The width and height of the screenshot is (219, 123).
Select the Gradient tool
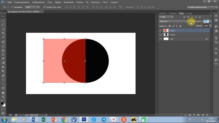click(3, 63)
